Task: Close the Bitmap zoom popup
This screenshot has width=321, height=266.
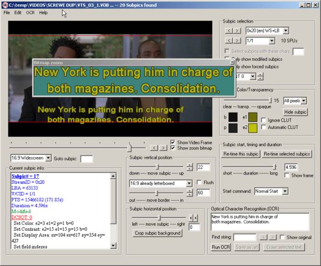Action: (233, 63)
